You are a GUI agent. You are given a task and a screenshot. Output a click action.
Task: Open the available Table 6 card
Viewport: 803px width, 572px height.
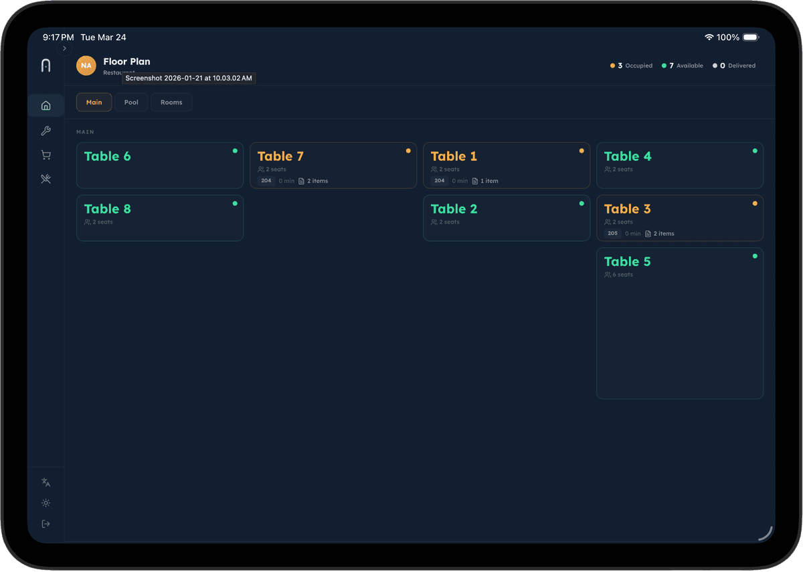coord(159,165)
